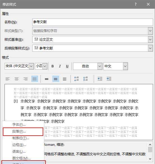Expand the 样式基准 dropdown arrow

tap(150, 40)
